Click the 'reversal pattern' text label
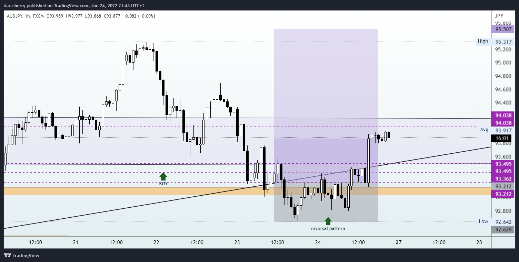 [x=328, y=228]
